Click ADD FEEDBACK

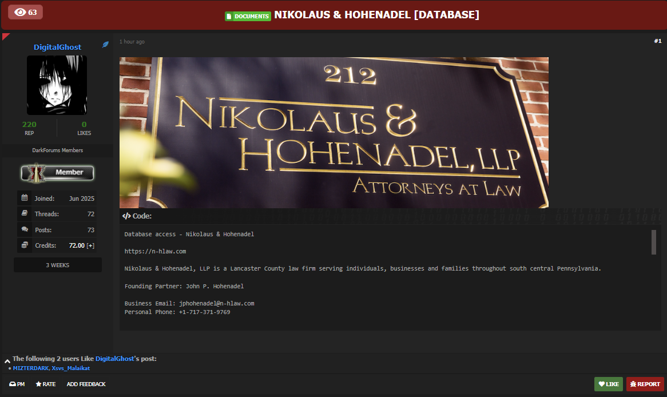(86, 384)
